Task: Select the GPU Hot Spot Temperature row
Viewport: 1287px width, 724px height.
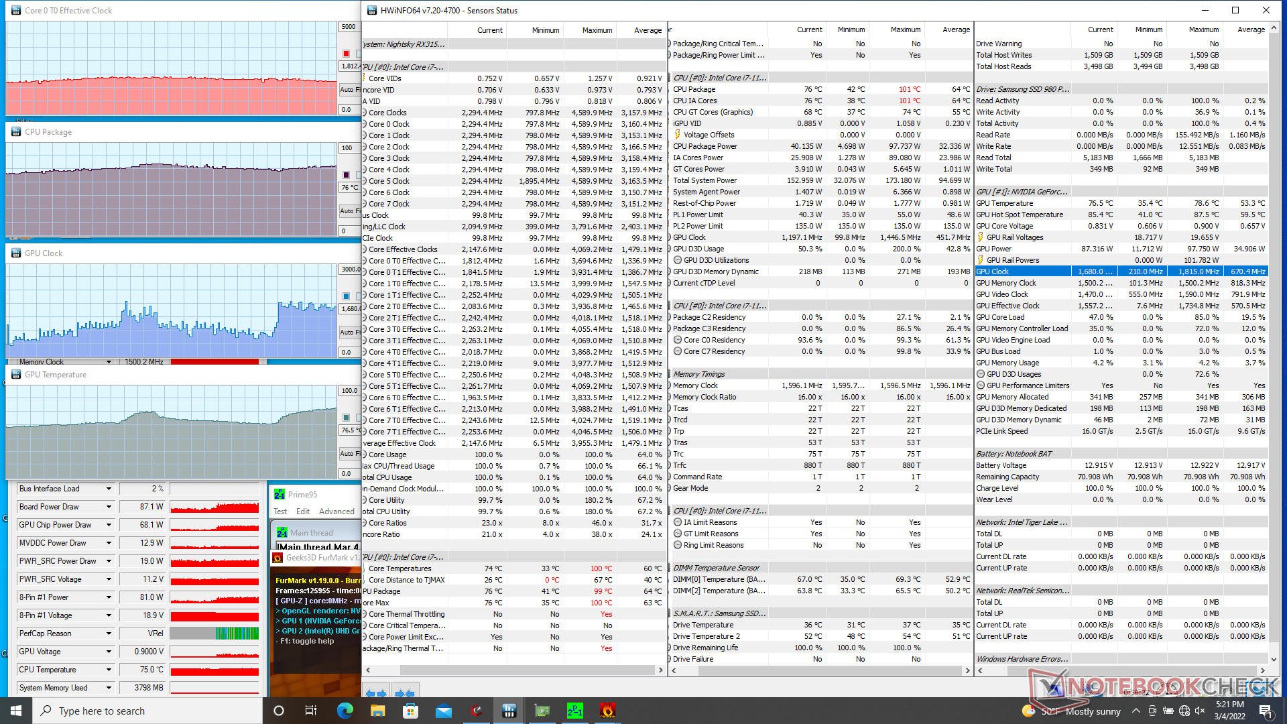Action: point(1121,215)
